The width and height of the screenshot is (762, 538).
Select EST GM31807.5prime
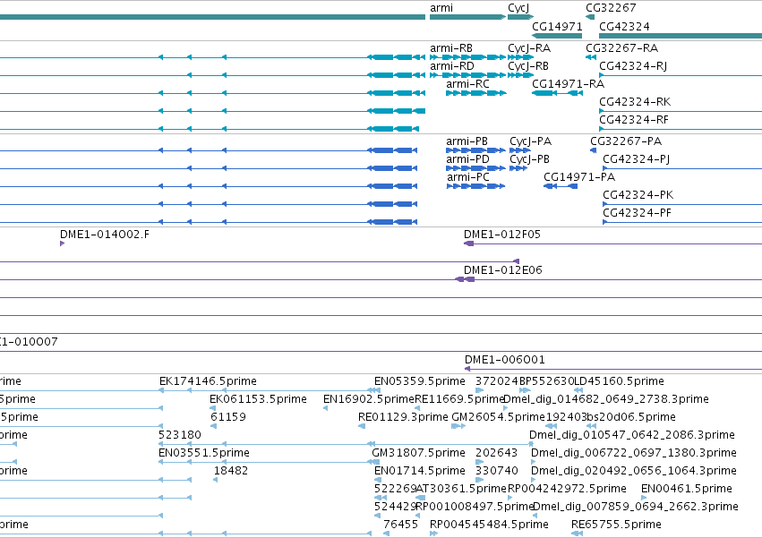click(x=418, y=453)
